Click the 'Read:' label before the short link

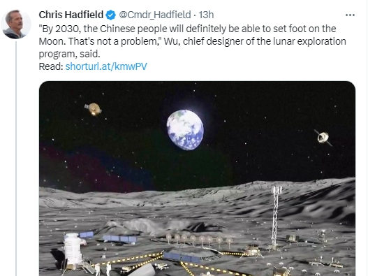pyautogui.click(x=51, y=66)
